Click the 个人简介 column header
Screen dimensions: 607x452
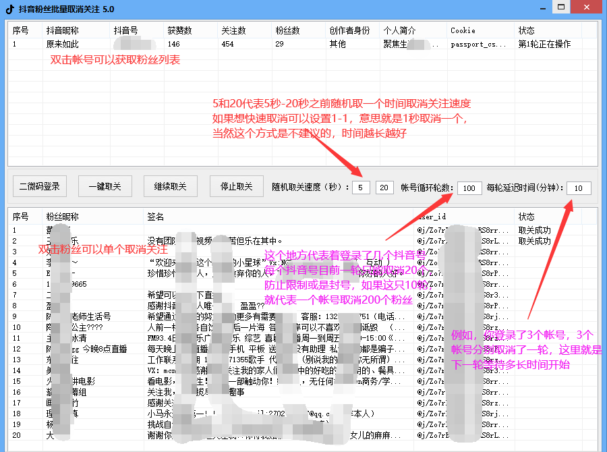413,30
